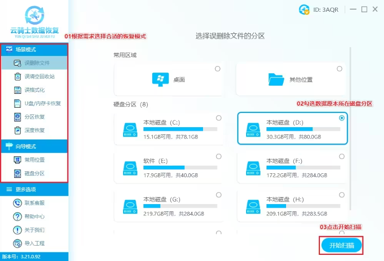
Task: Select the 桌面 radio button
Action: point(217,69)
